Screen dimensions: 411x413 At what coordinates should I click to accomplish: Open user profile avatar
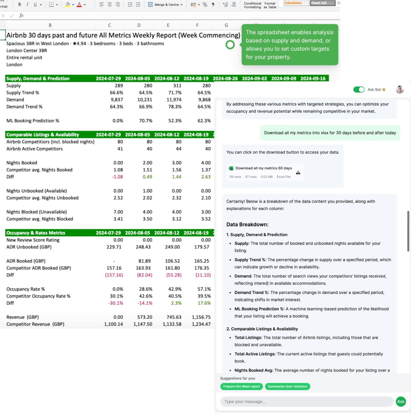(x=400, y=89)
